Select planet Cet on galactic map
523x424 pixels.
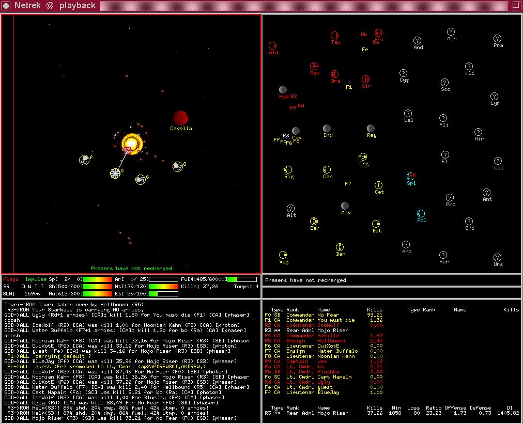(378, 185)
